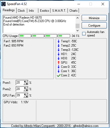Screen dimensions: 110x128
Task: Open the Clock tab
Action: point(21,11)
